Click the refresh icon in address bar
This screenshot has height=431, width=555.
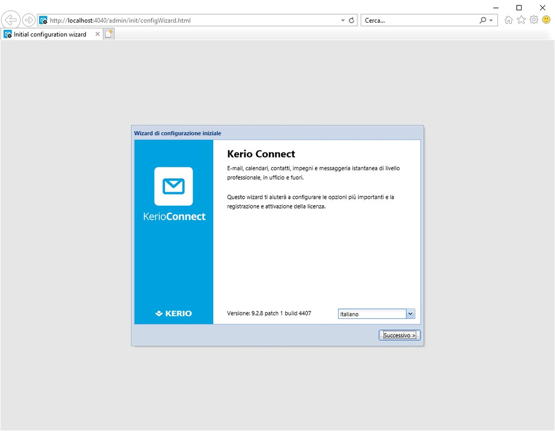pos(352,20)
